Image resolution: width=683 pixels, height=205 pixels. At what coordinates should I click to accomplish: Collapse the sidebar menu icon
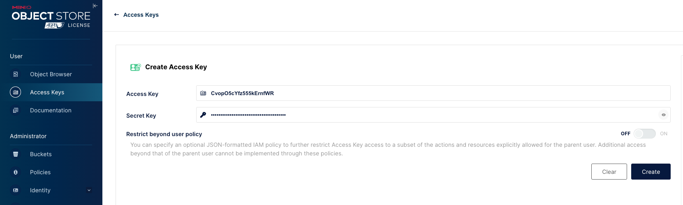[x=95, y=6]
